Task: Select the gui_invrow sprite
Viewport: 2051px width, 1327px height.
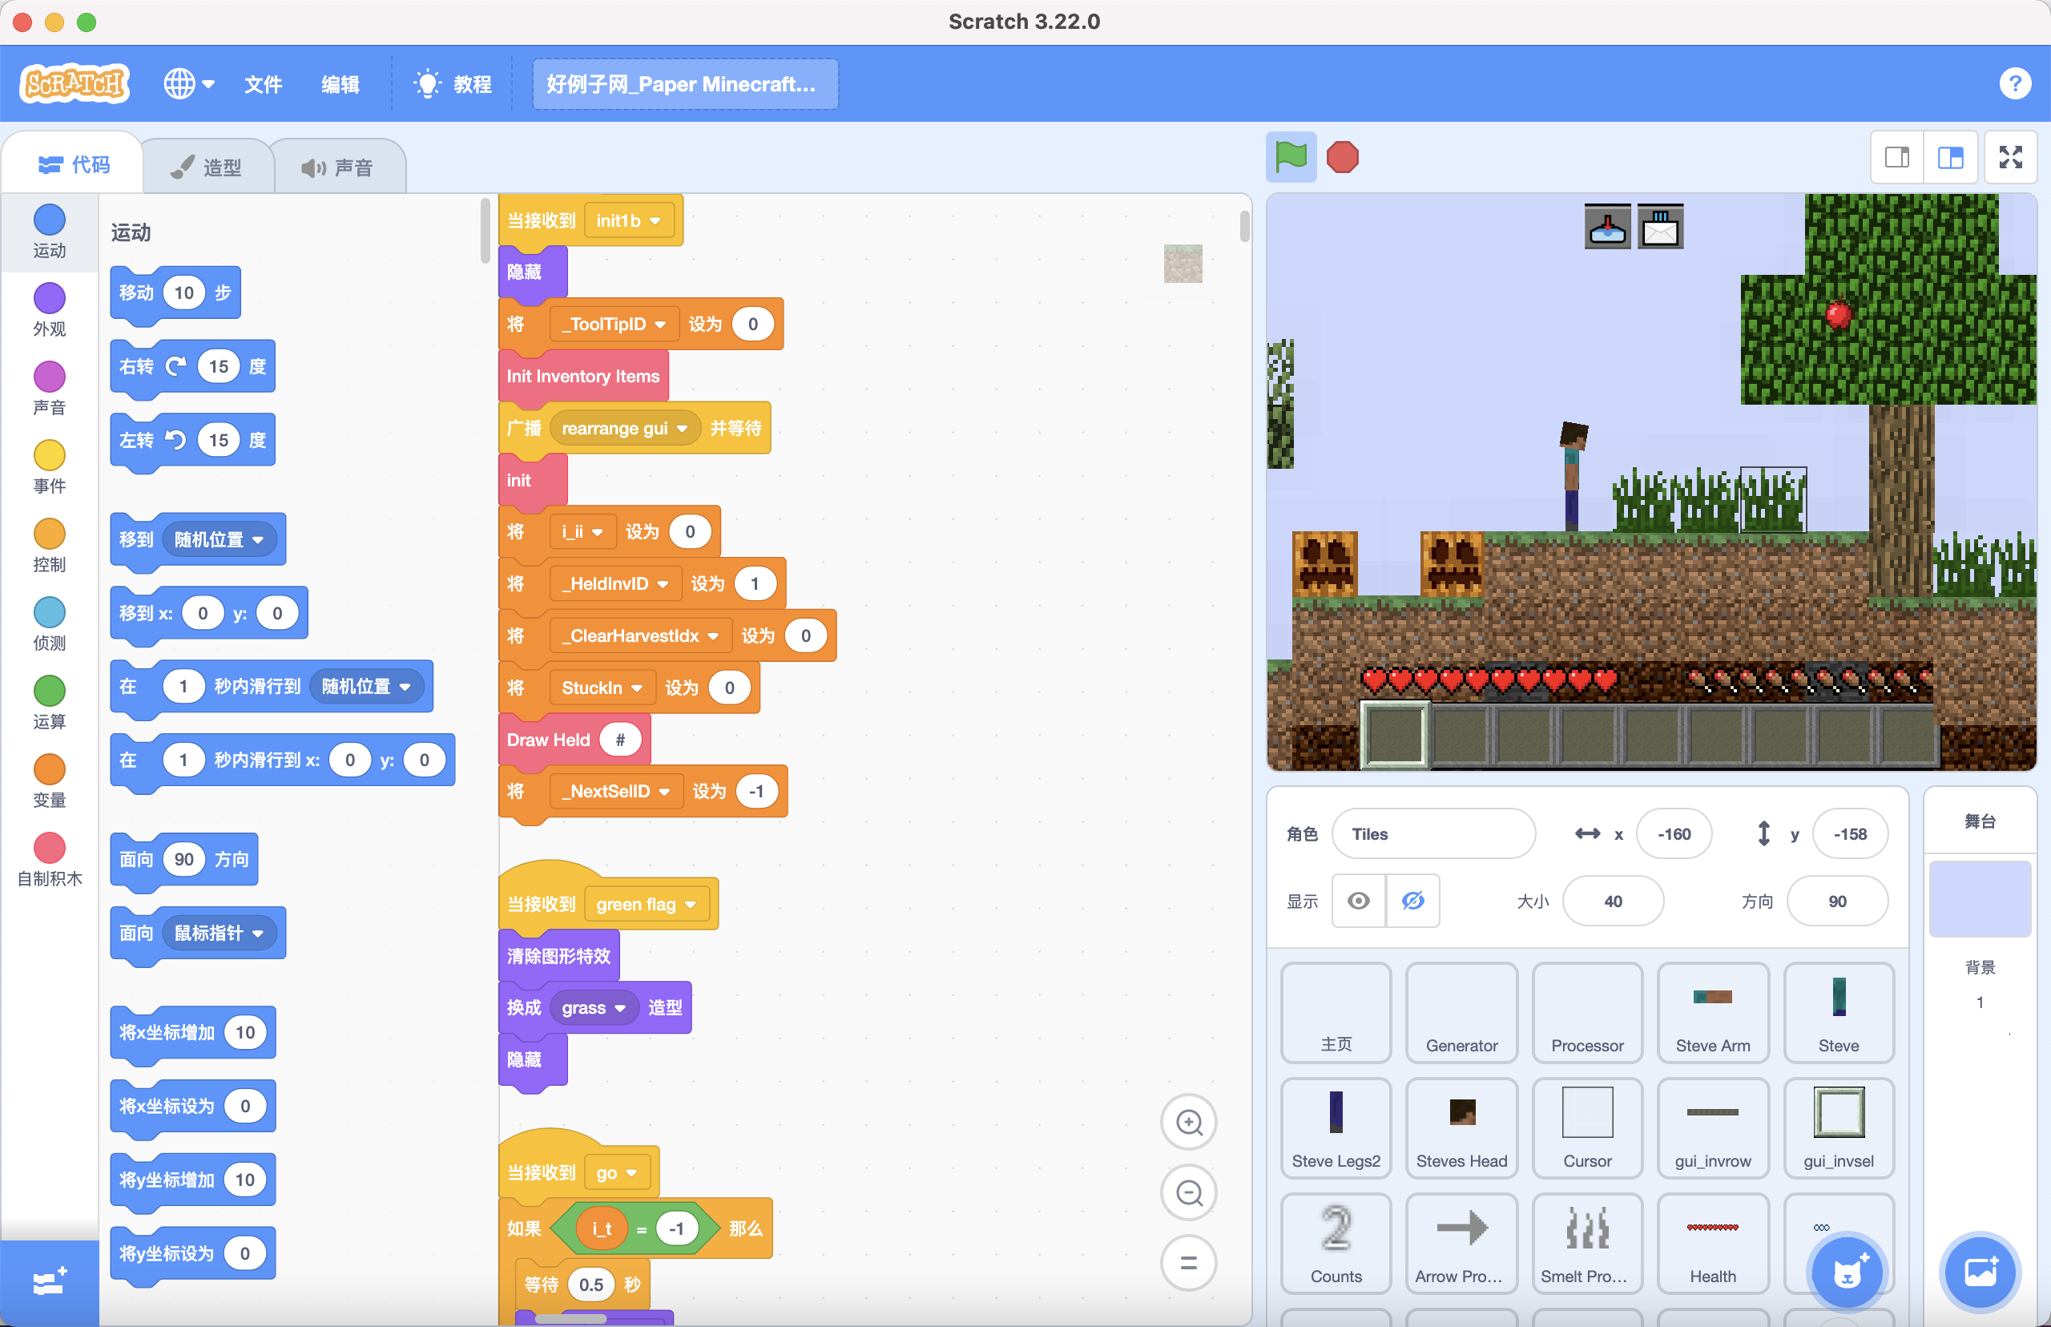Action: pyautogui.click(x=1714, y=1128)
